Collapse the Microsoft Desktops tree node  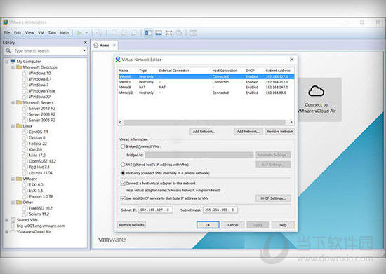pyautogui.click(x=13, y=67)
